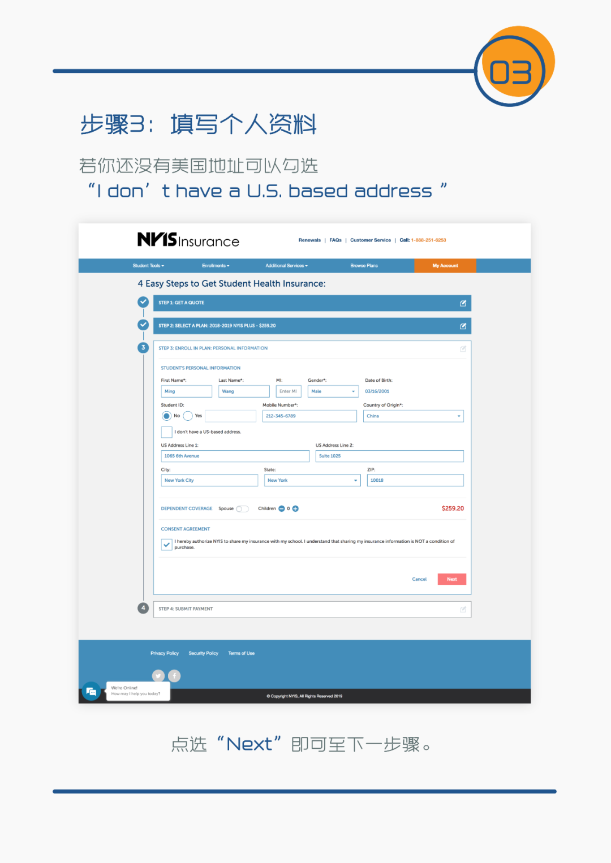The height and width of the screenshot is (863, 611).
Task: Click the Step 4: Submit Payment bar
Action: click(x=312, y=609)
